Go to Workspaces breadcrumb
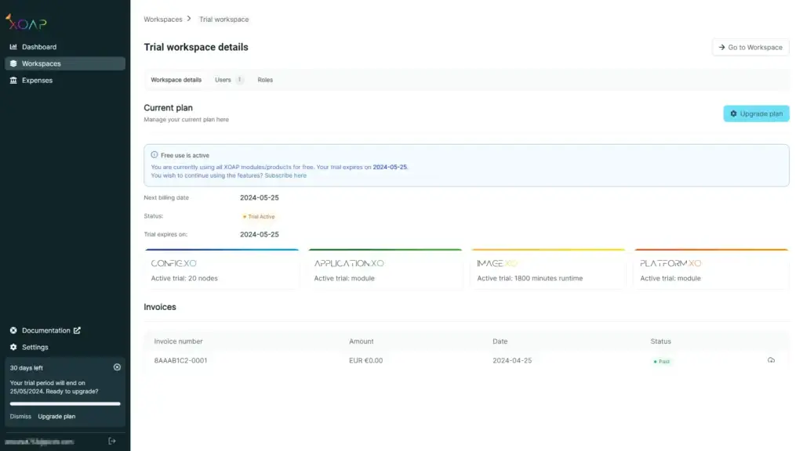 tap(163, 20)
